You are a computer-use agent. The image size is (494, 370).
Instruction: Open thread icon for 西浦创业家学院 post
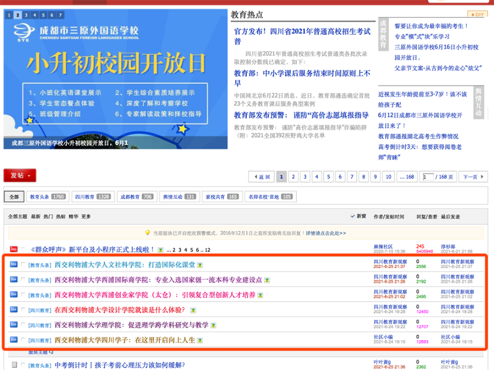(14, 294)
